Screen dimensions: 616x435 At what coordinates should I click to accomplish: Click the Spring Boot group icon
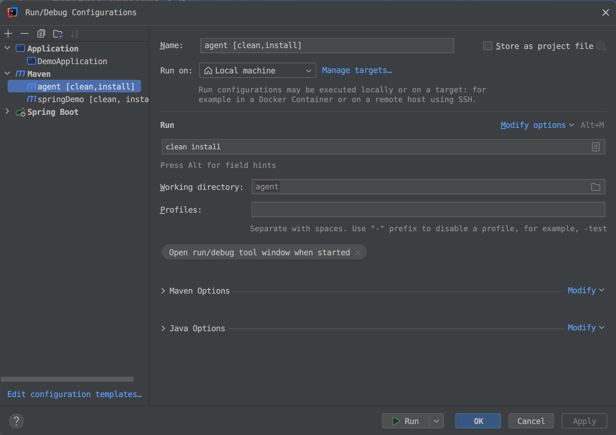tap(20, 112)
